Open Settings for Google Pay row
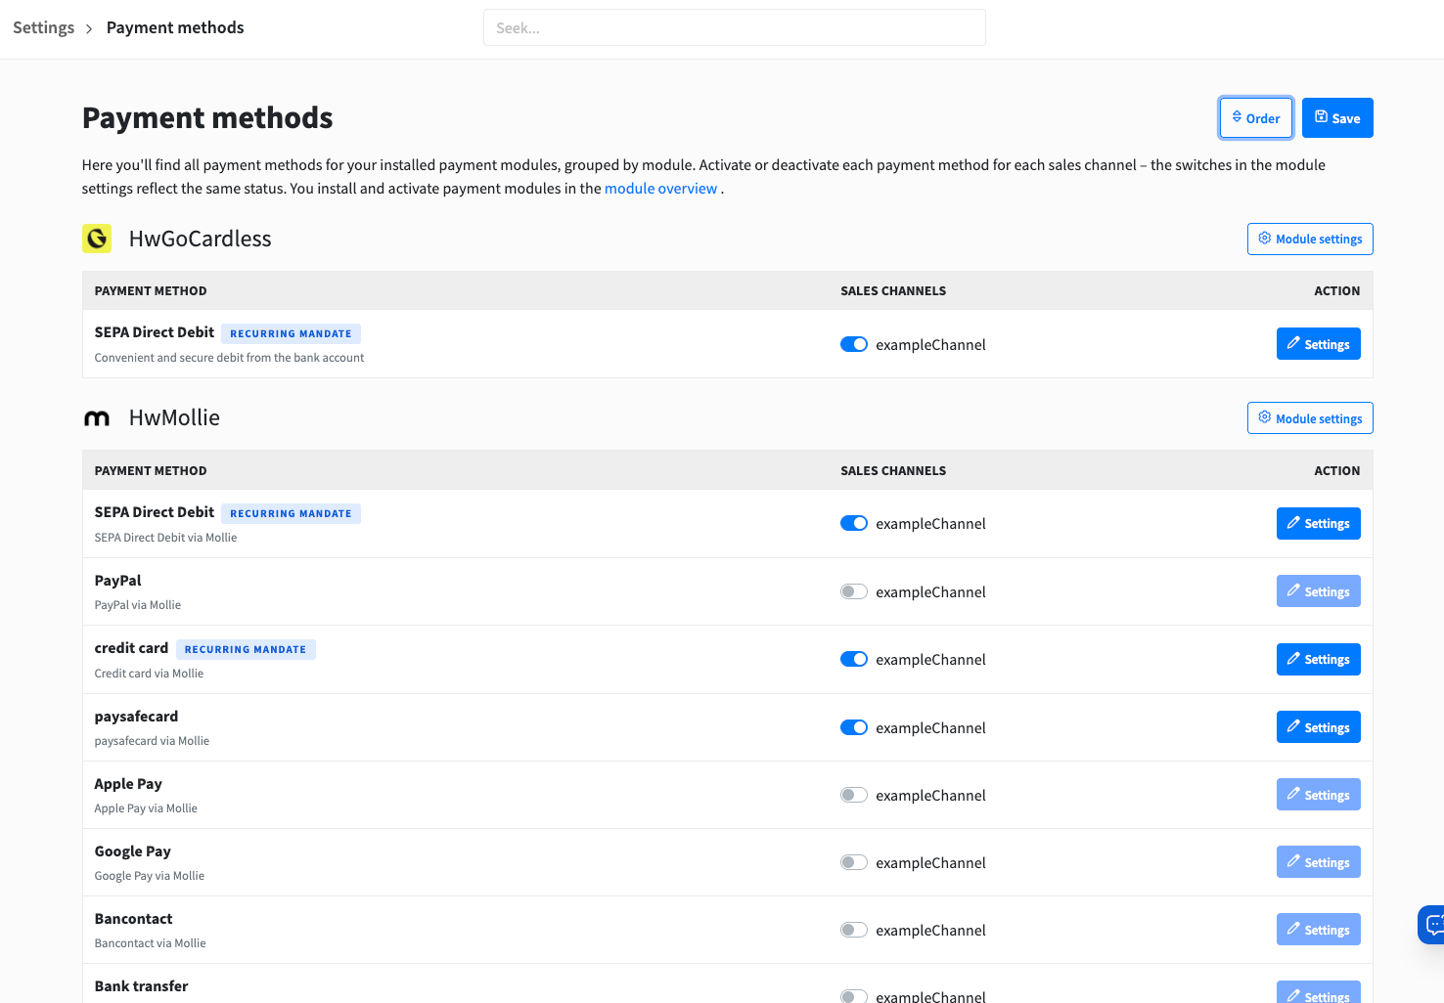 [x=1318, y=862]
